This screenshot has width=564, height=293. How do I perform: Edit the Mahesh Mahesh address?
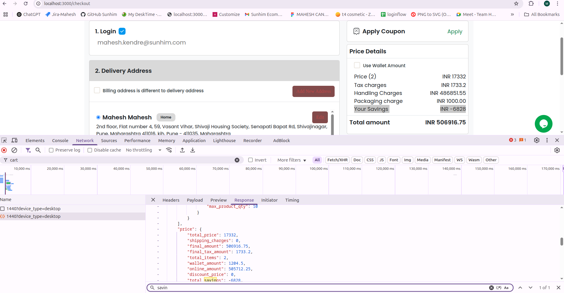[x=320, y=117]
